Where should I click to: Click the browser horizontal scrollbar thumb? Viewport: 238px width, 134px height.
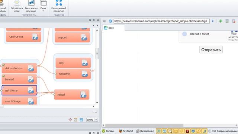pos(144,125)
